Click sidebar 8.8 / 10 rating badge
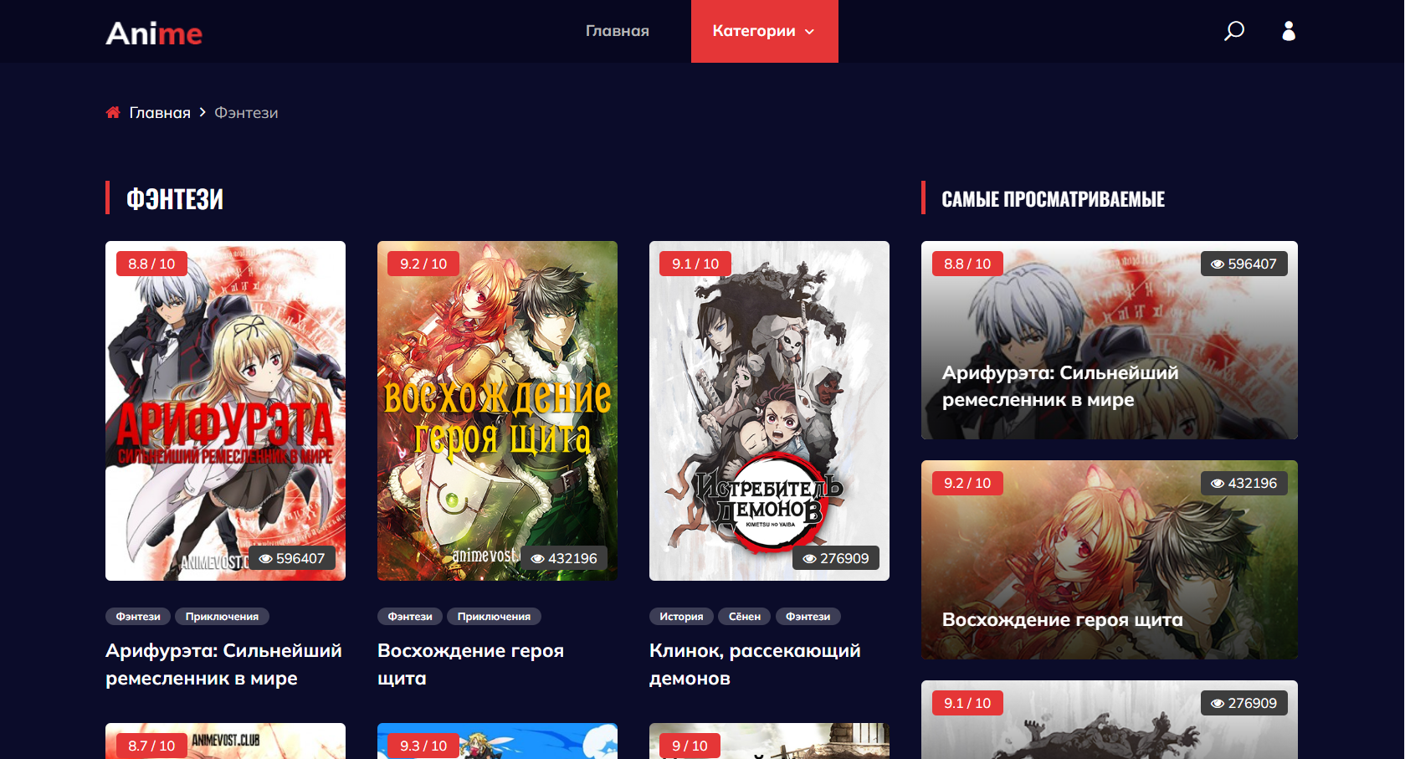The width and height of the screenshot is (1405, 759). pos(967,264)
